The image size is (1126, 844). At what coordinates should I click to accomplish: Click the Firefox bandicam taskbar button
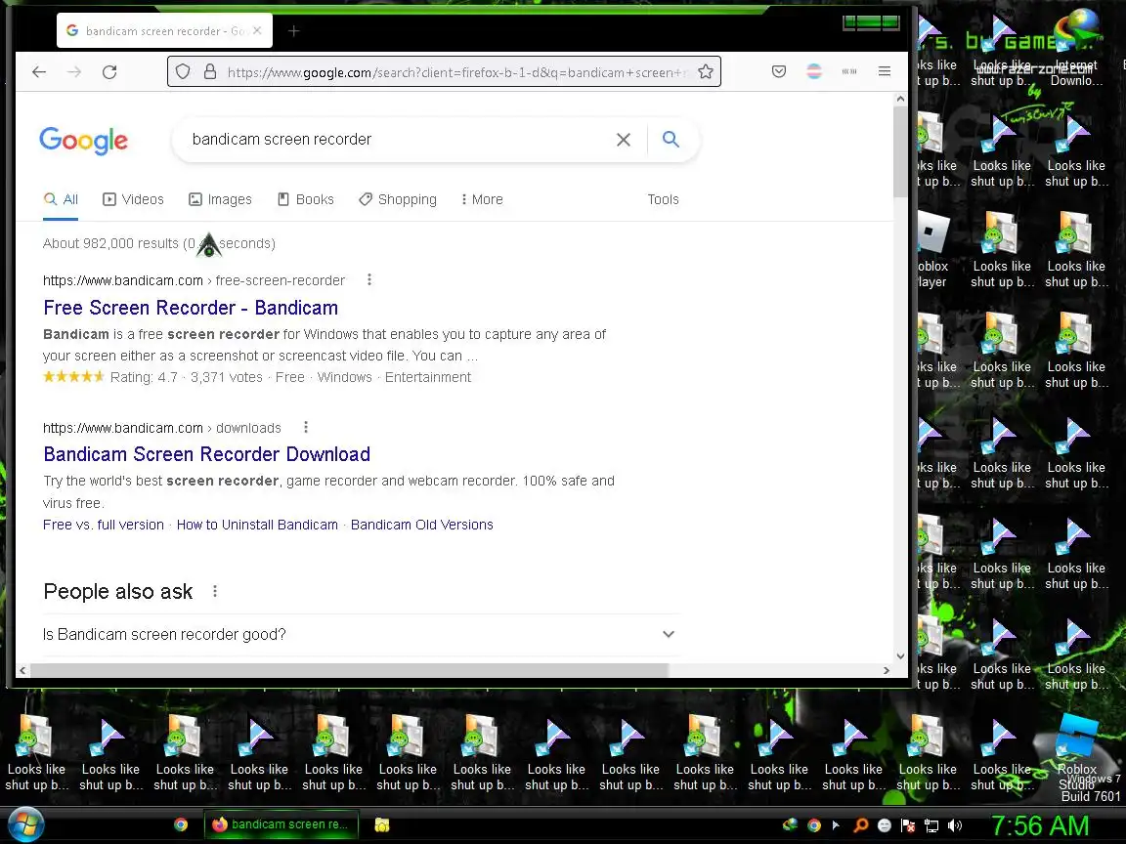[x=281, y=824]
